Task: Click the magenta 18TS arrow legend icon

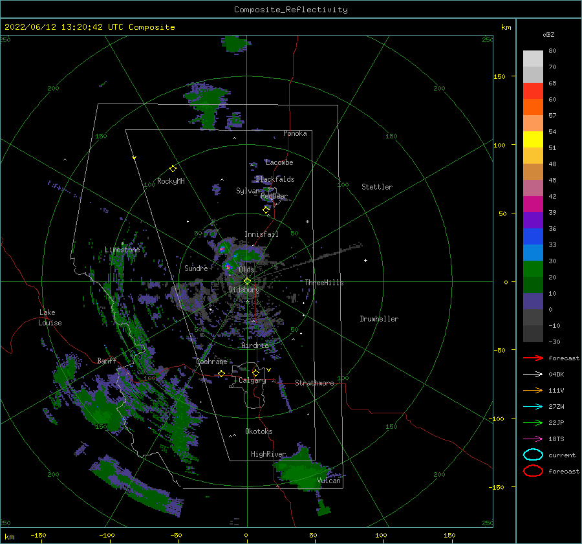Action: [533, 439]
